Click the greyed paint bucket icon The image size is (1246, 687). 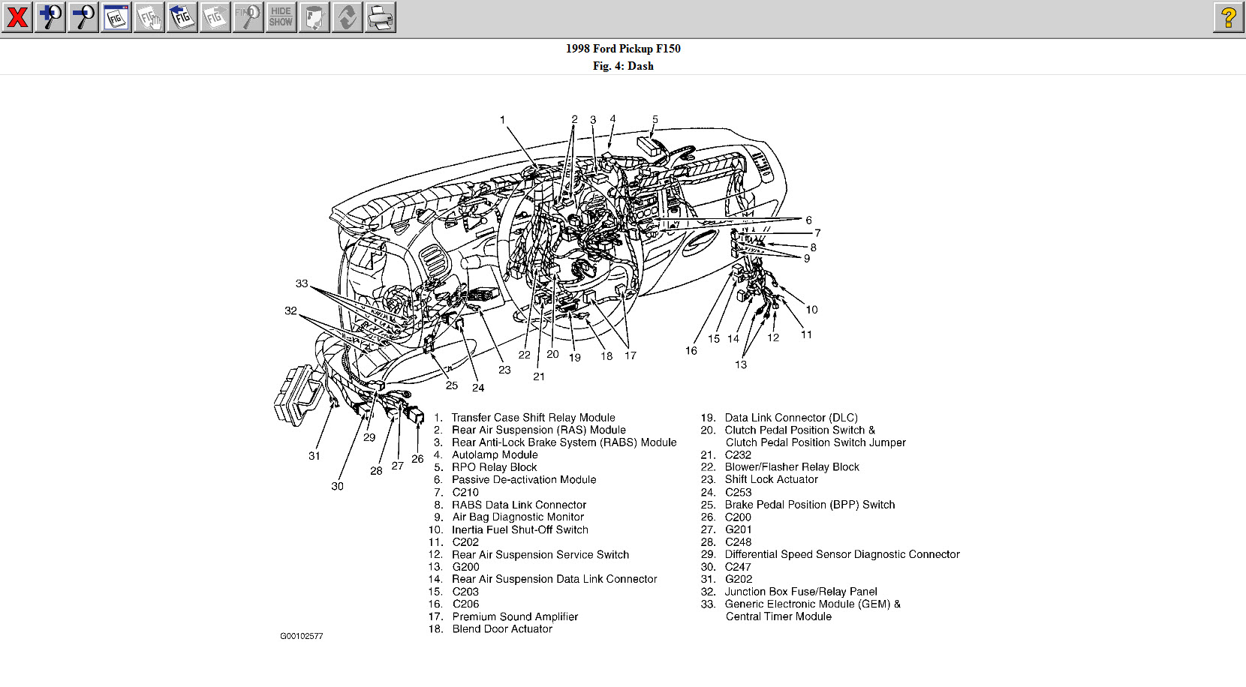click(315, 17)
